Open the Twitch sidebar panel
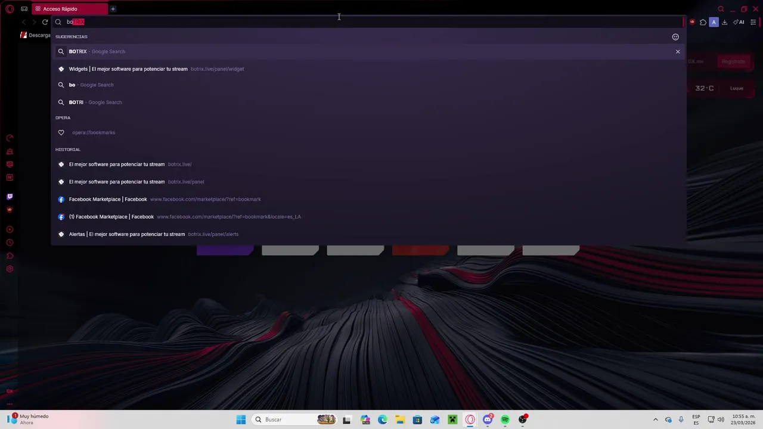The image size is (763, 429). click(x=10, y=197)
